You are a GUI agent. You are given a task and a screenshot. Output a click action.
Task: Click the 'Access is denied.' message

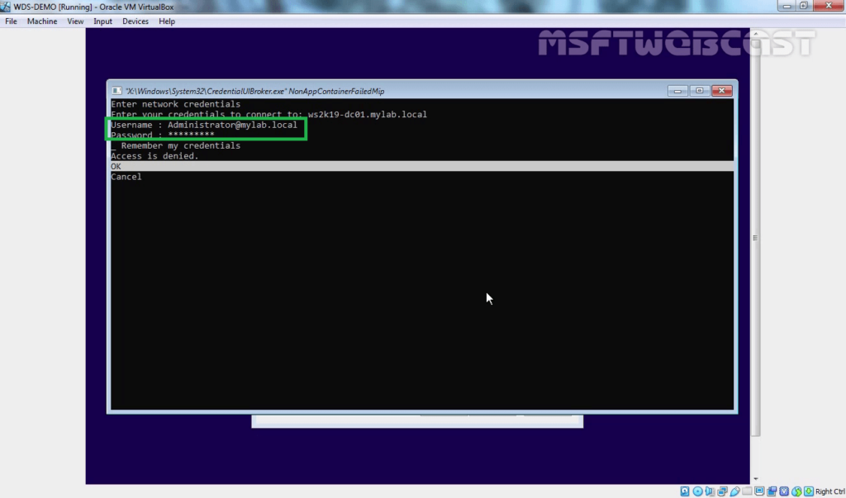tap(154, 156)
